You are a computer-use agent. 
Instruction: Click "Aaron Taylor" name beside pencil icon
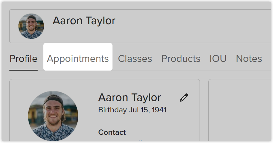pyautogui.click(x=129, y=98)
